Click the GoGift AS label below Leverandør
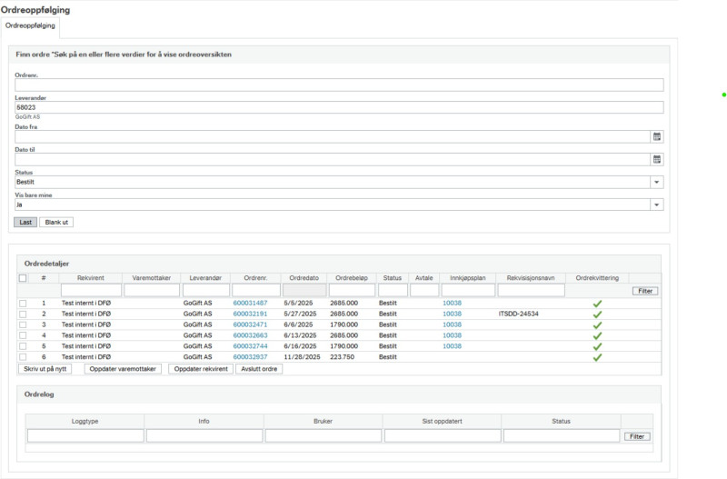The width and height of the screenshot is (727, 479). [28, 117]
